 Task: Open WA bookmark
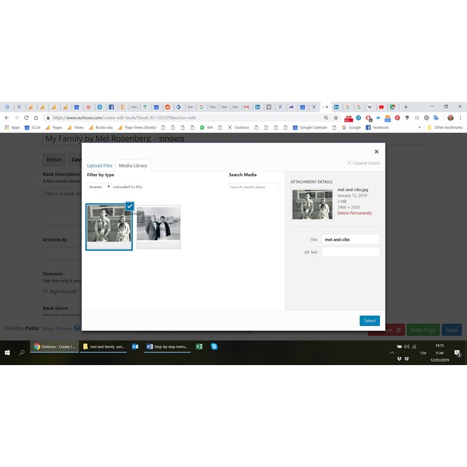(206, 127)
